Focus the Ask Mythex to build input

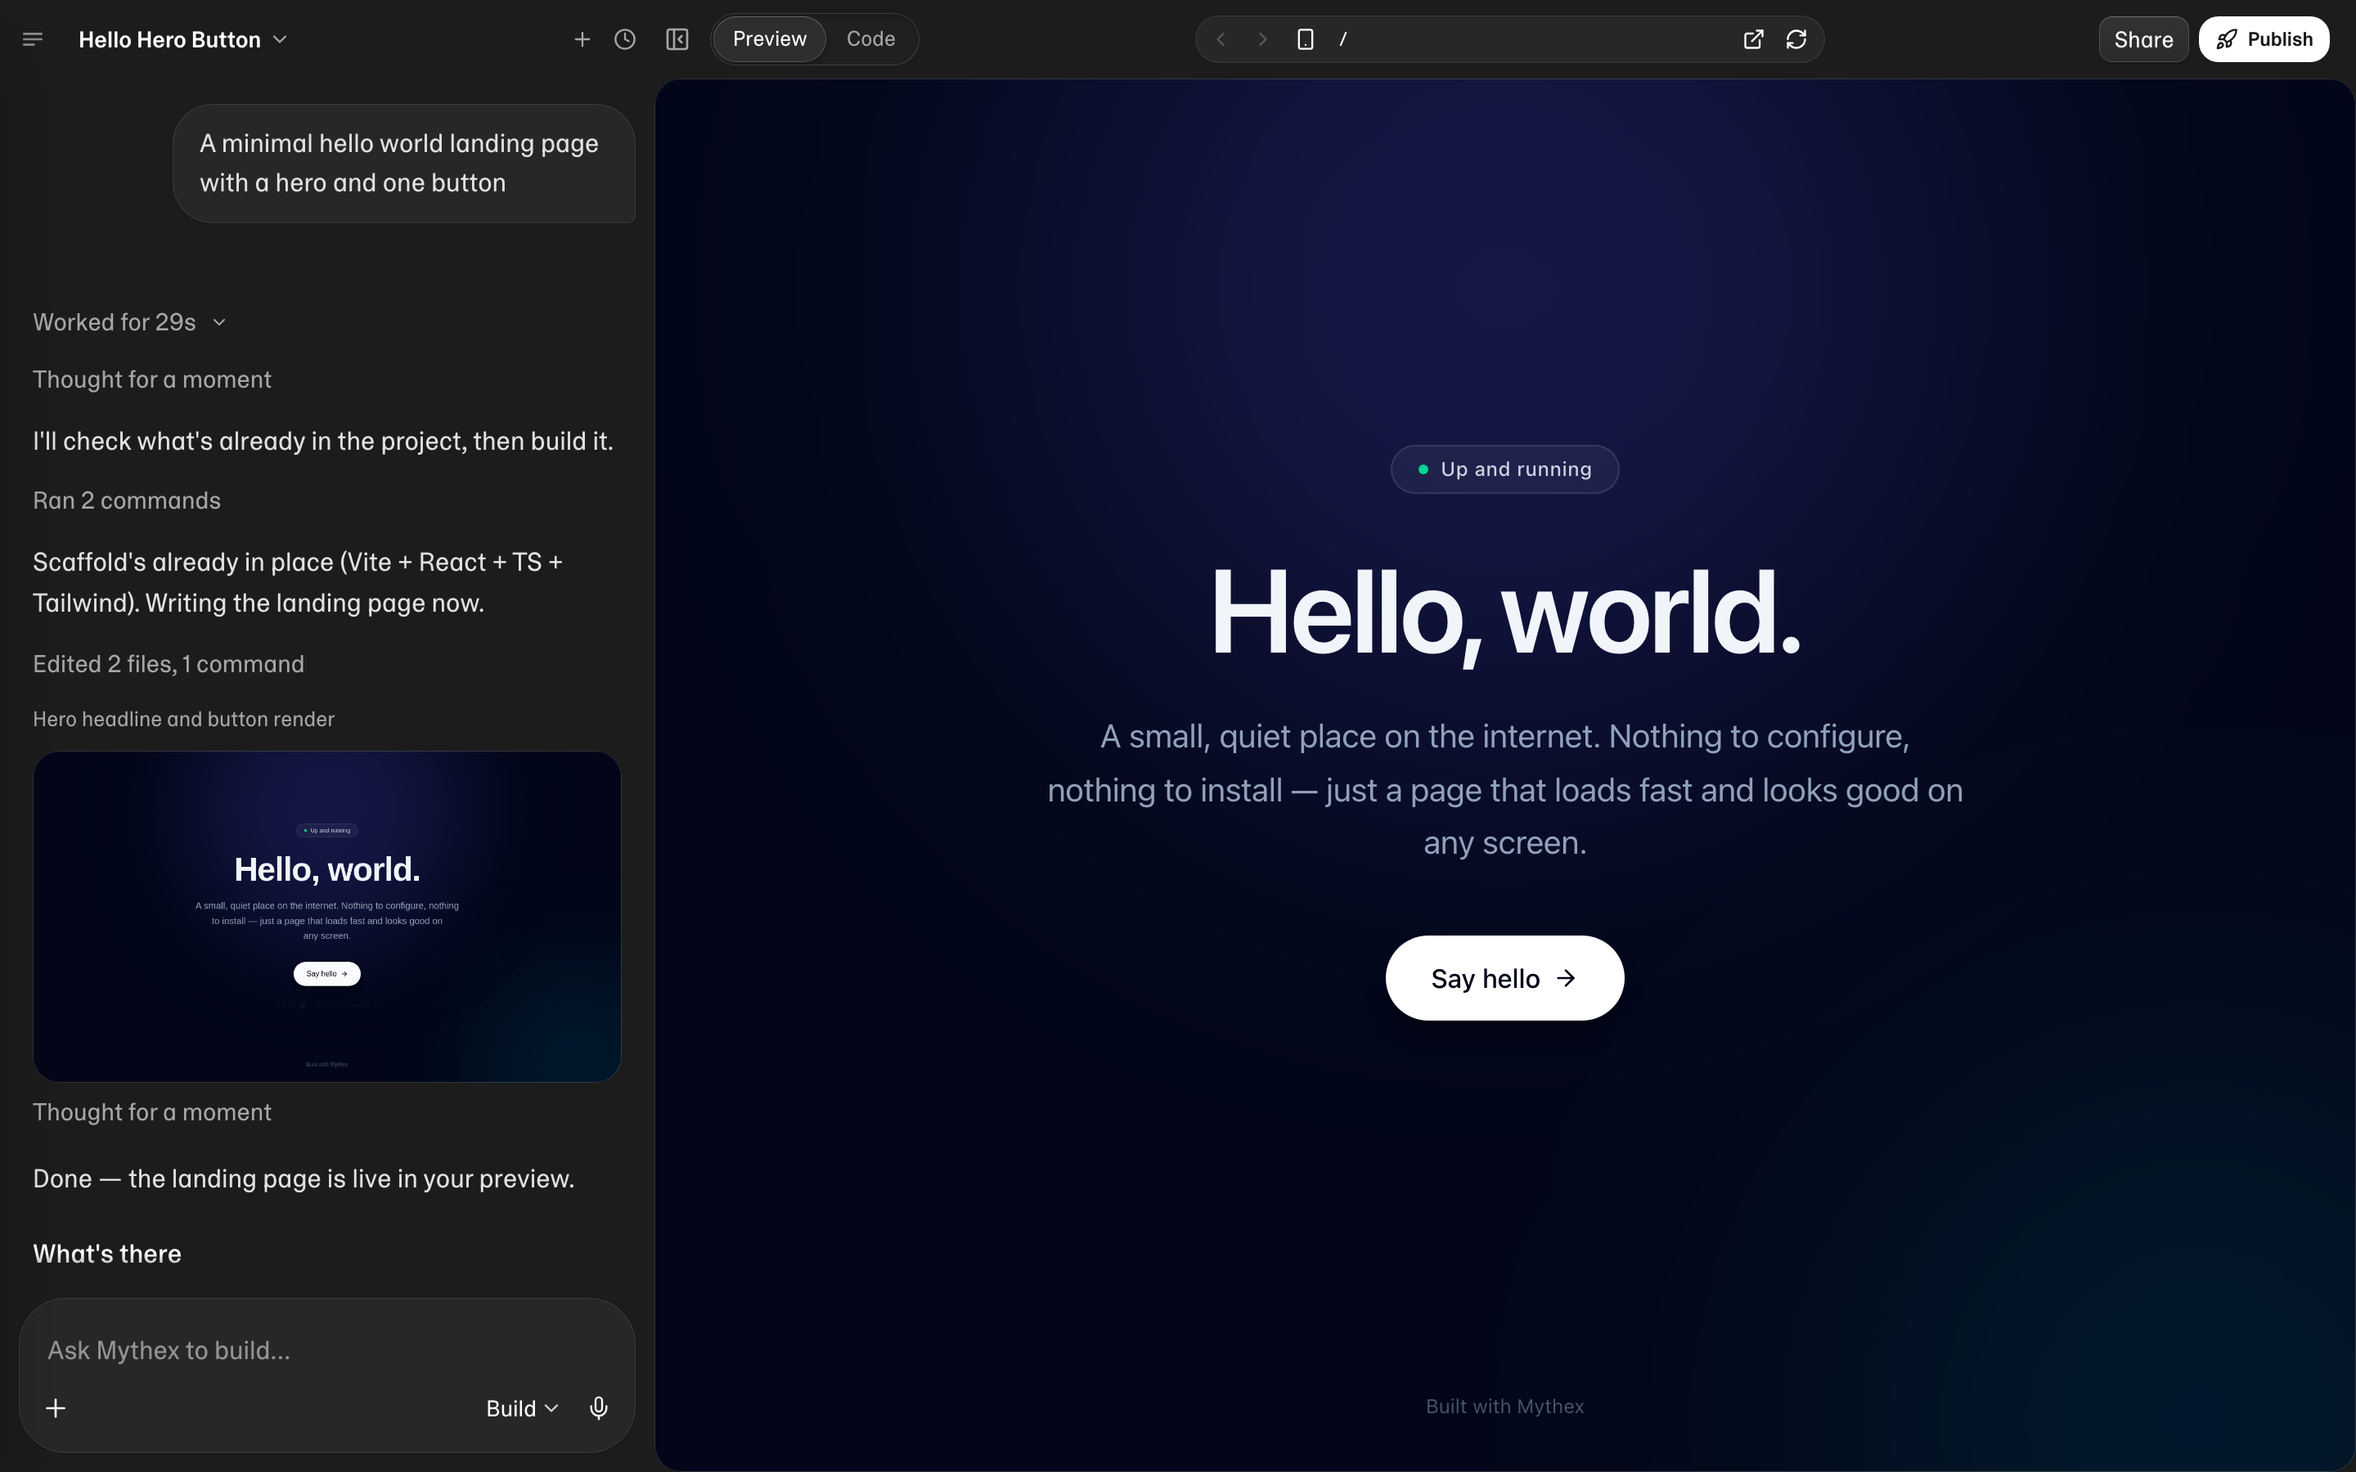pyautogui.click(x=326, y=1350)
